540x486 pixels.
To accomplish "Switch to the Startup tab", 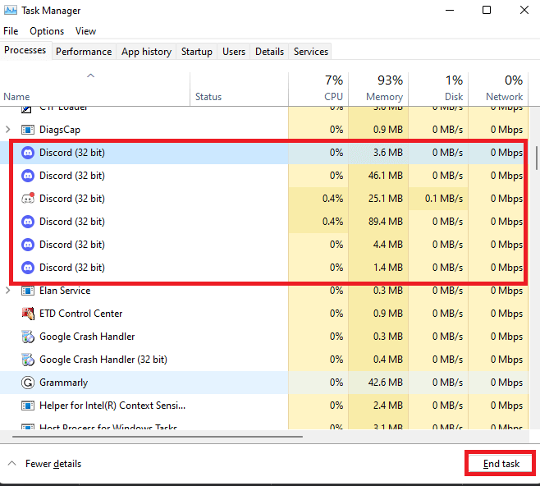I will (x=196, y=52).
